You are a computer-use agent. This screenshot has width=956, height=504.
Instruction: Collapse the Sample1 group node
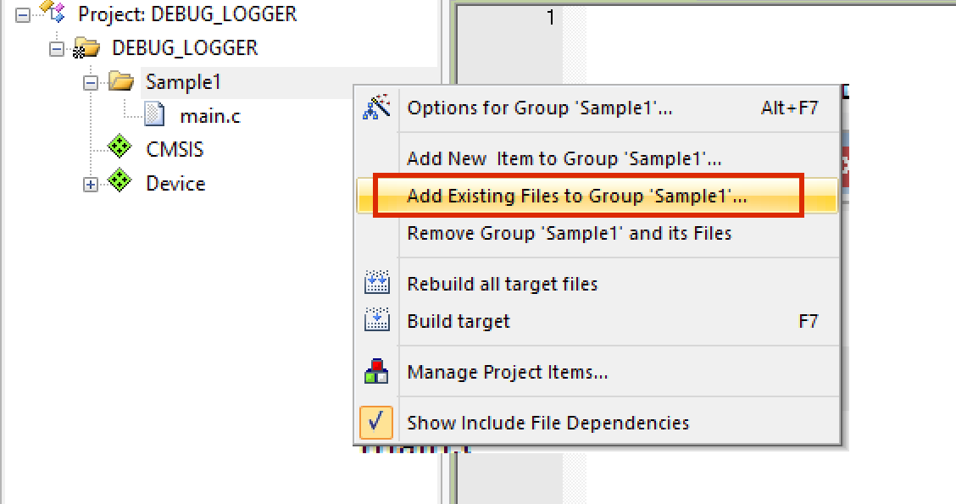pos(91,82)
